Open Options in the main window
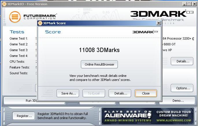Viewport: 198px width, 126px height. click(x=182, y=88)
